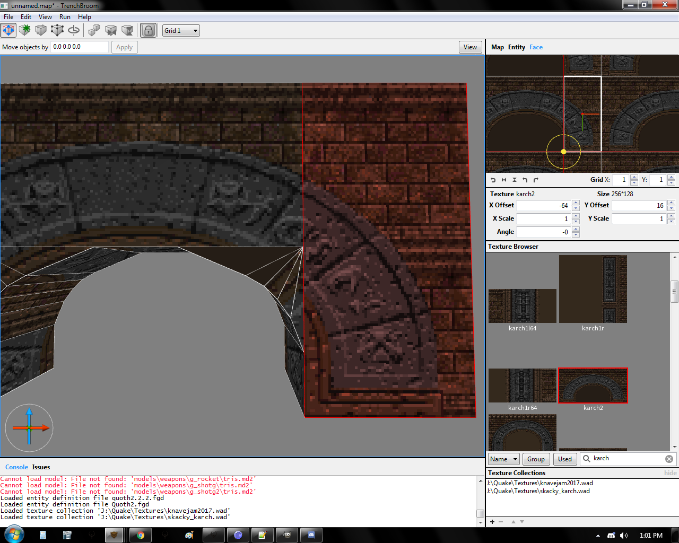This screenshot has width=679, height=543.
Task: Open the Grid 1 size dropdown
Action: (181, 31)
